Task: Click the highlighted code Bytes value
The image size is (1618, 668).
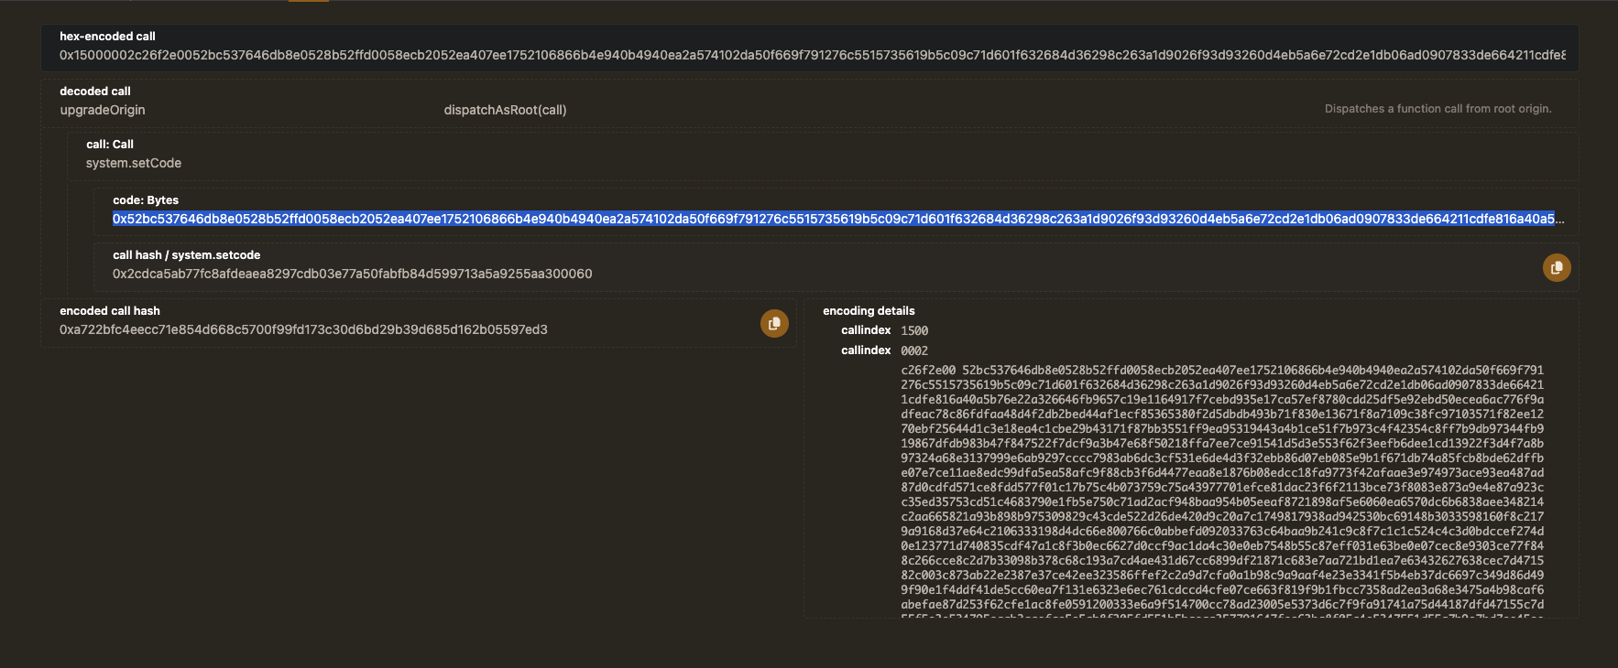Action: click(834, 219)
